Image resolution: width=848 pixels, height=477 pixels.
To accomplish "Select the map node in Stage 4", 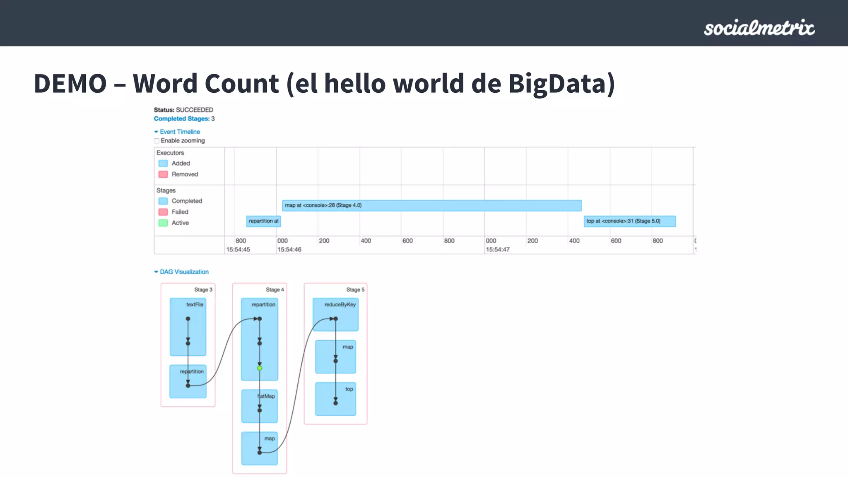I will pyautogui.click(x=260, y=448).
